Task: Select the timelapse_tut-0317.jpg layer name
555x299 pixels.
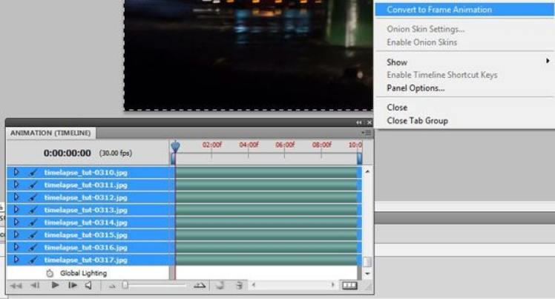Action: click(85, 260)
